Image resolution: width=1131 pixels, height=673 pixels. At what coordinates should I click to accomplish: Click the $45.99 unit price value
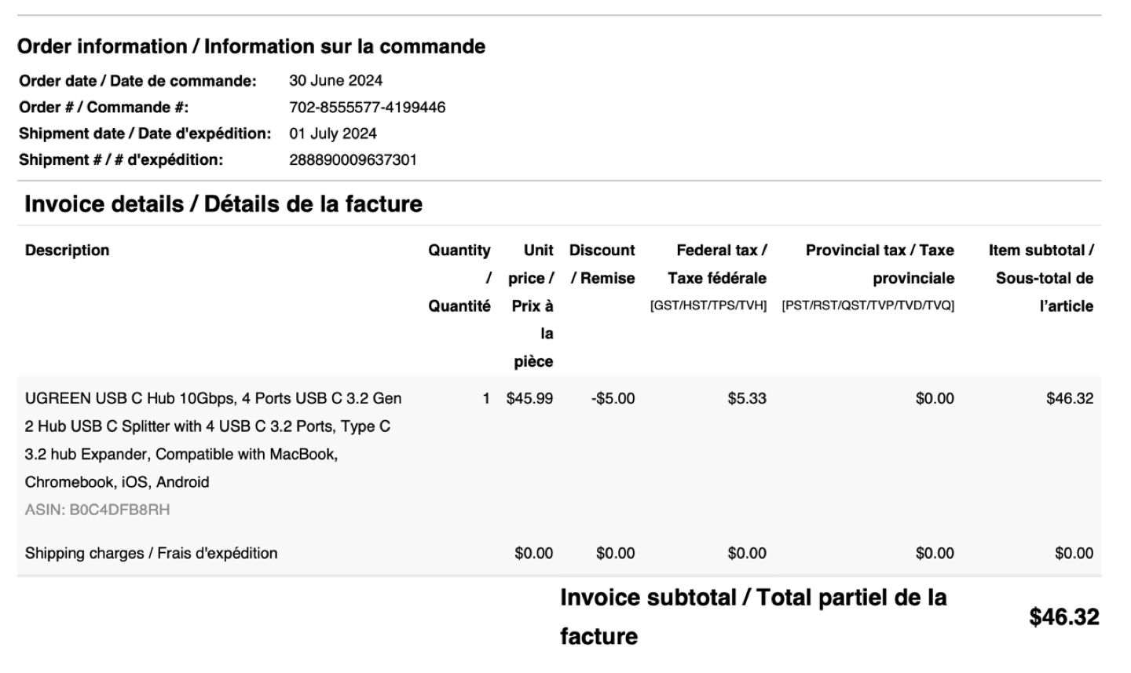[x=529, y=398]
